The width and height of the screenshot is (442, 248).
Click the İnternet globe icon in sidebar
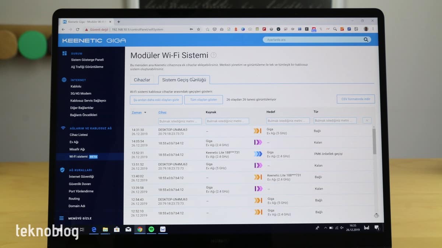click(64, 80)
